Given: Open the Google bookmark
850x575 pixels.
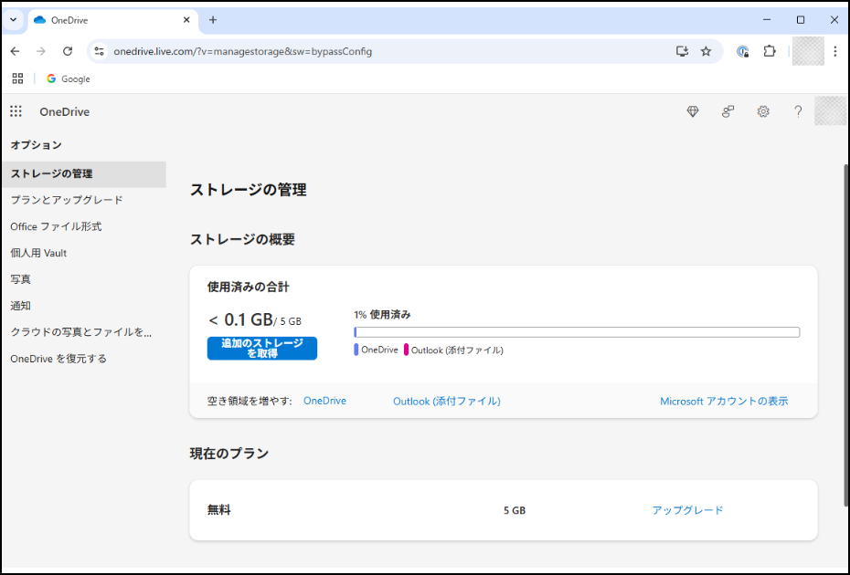Looking at the screenshot, I should (68, 79).
